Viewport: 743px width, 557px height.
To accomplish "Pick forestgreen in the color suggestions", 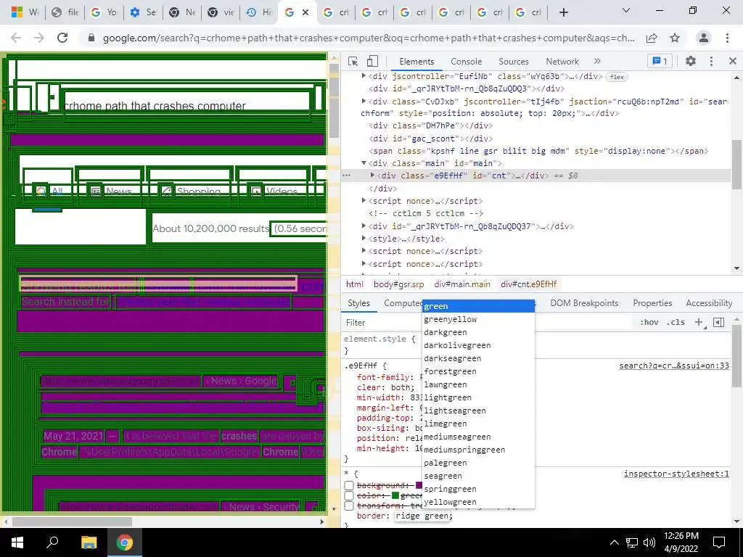I will pos(478,371).
